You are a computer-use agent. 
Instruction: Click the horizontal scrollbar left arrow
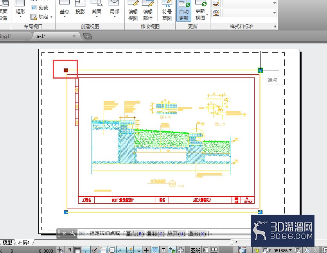click(236, 242)
